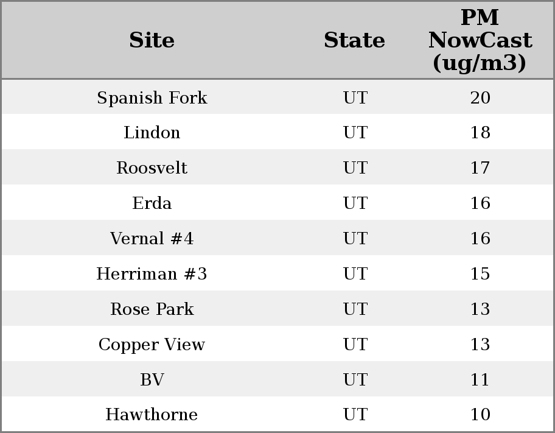Select the Herriman #3 site cell
The image size is (555, 433).
click(152, 274)
